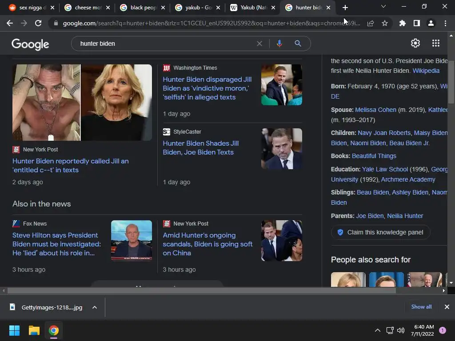Open Archmere Academy link
The image size is (455, 341).
(408, 179)
